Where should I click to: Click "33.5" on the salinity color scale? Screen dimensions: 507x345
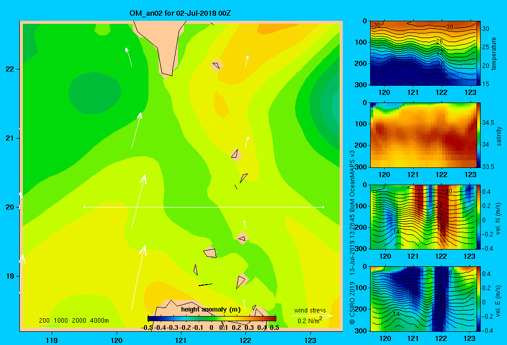tap(488, 167)
